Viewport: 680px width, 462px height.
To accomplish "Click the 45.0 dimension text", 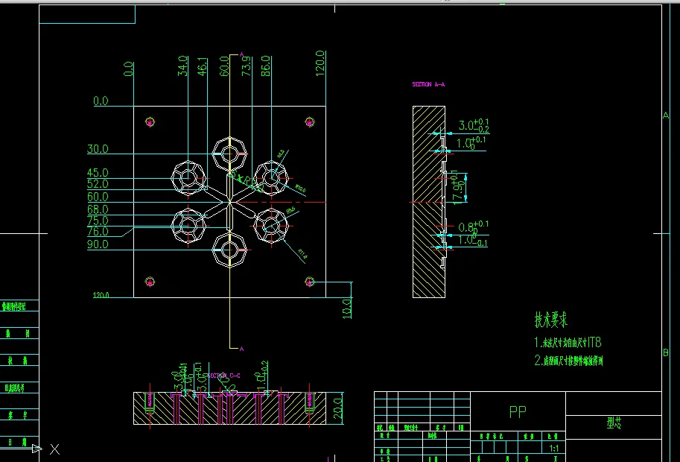I will click(98, 173).
